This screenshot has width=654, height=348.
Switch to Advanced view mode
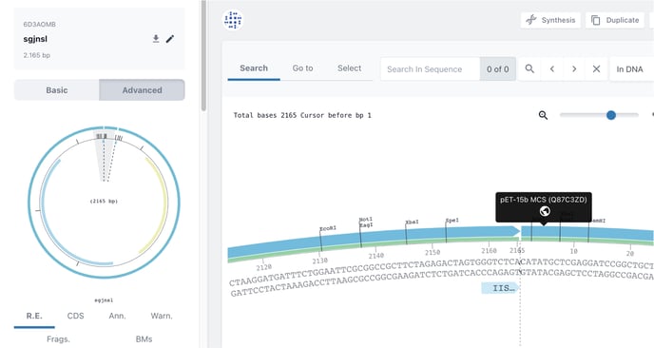point(142,90)
